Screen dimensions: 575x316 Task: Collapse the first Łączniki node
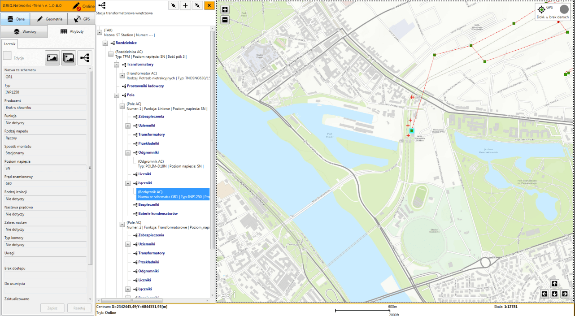[x=128, y=183]
